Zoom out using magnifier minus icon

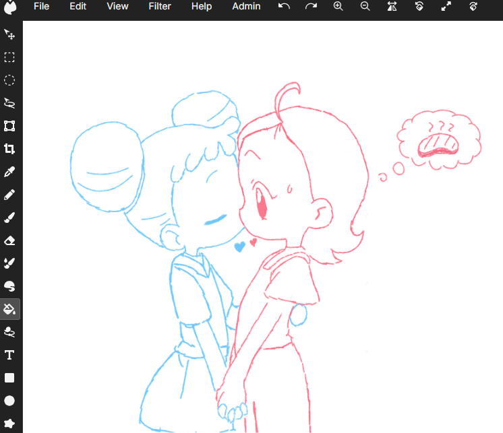click(x=365, y=7)
